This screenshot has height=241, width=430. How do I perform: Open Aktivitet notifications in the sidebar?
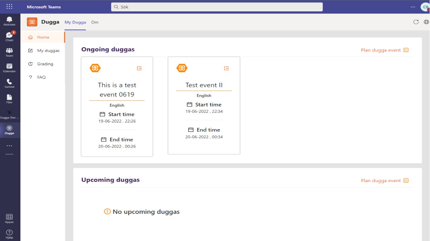coord(9,21)
